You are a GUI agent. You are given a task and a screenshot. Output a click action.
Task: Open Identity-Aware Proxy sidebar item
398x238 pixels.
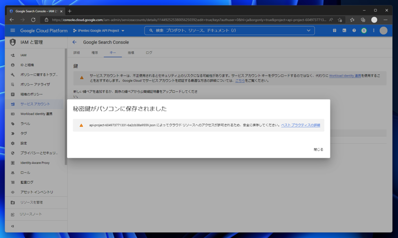pyautogui.click(x=35, y=163)
